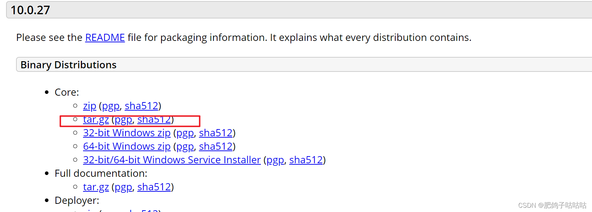Image resolution: width=592 pixels, height=212 pixels.
Task: Open the README file link
Action: (x=105, y=38)
